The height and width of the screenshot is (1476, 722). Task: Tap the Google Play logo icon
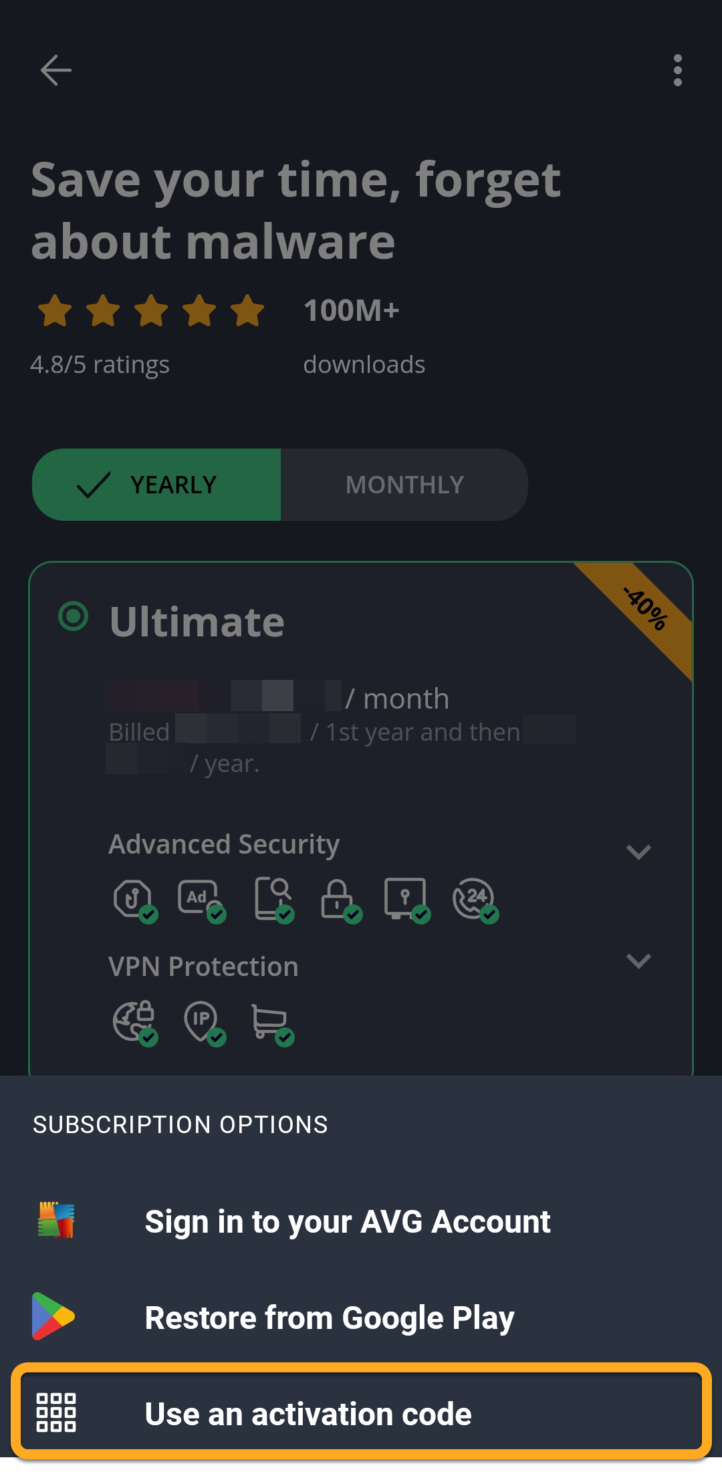coord(53,1316)
